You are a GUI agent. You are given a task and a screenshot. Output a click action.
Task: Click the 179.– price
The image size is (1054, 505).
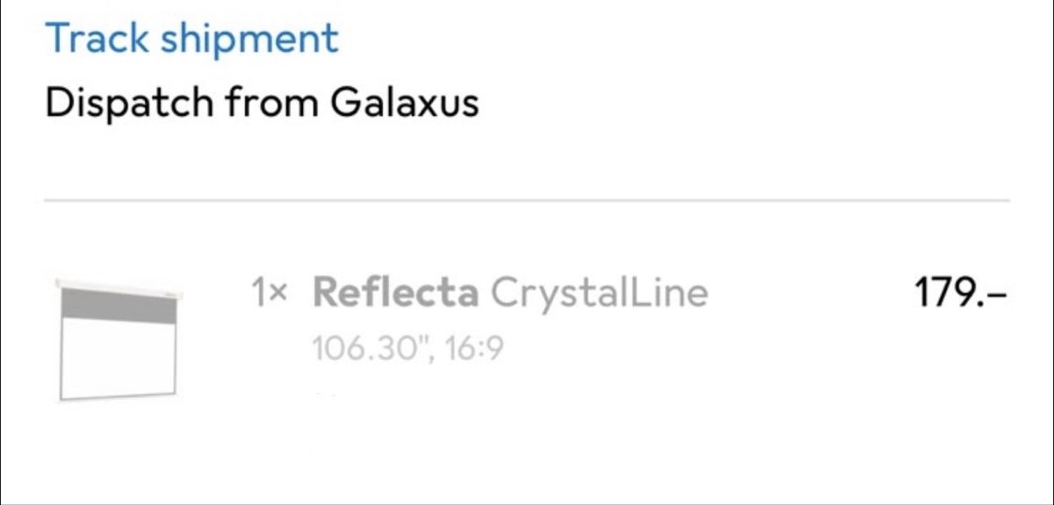pyautogui.click(x=962, y=292)
